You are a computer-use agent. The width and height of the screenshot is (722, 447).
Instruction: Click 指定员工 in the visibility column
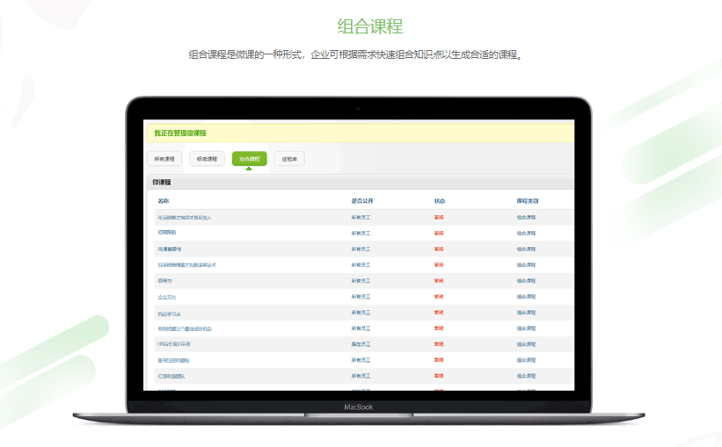361,344
